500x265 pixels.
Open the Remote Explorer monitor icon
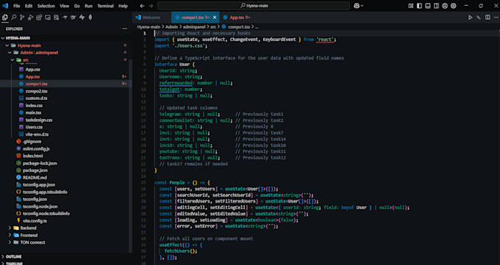(x=48, y=18)
